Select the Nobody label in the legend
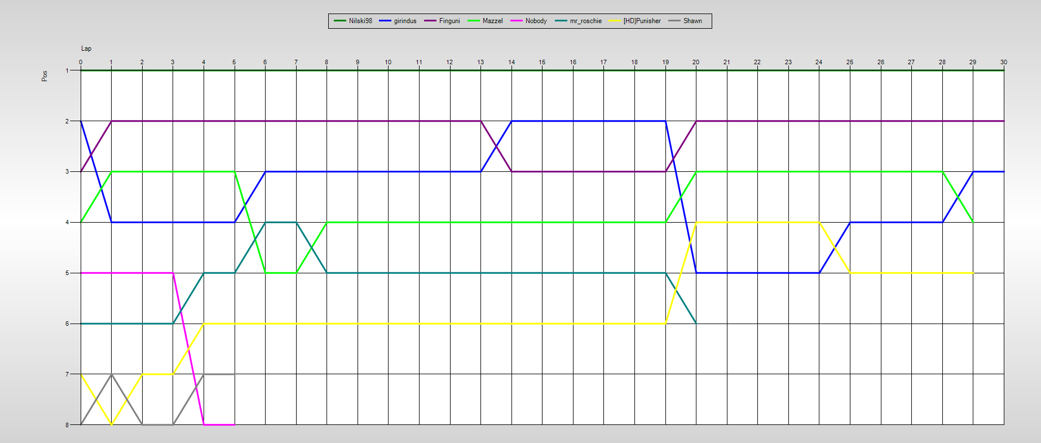Screen dimensions: 1041x443 tap(536, 21)
